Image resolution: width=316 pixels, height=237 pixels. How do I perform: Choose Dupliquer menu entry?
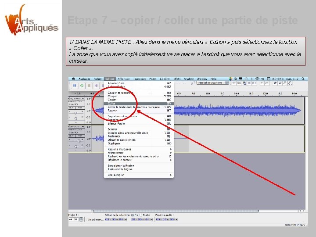tap(139, 144)
